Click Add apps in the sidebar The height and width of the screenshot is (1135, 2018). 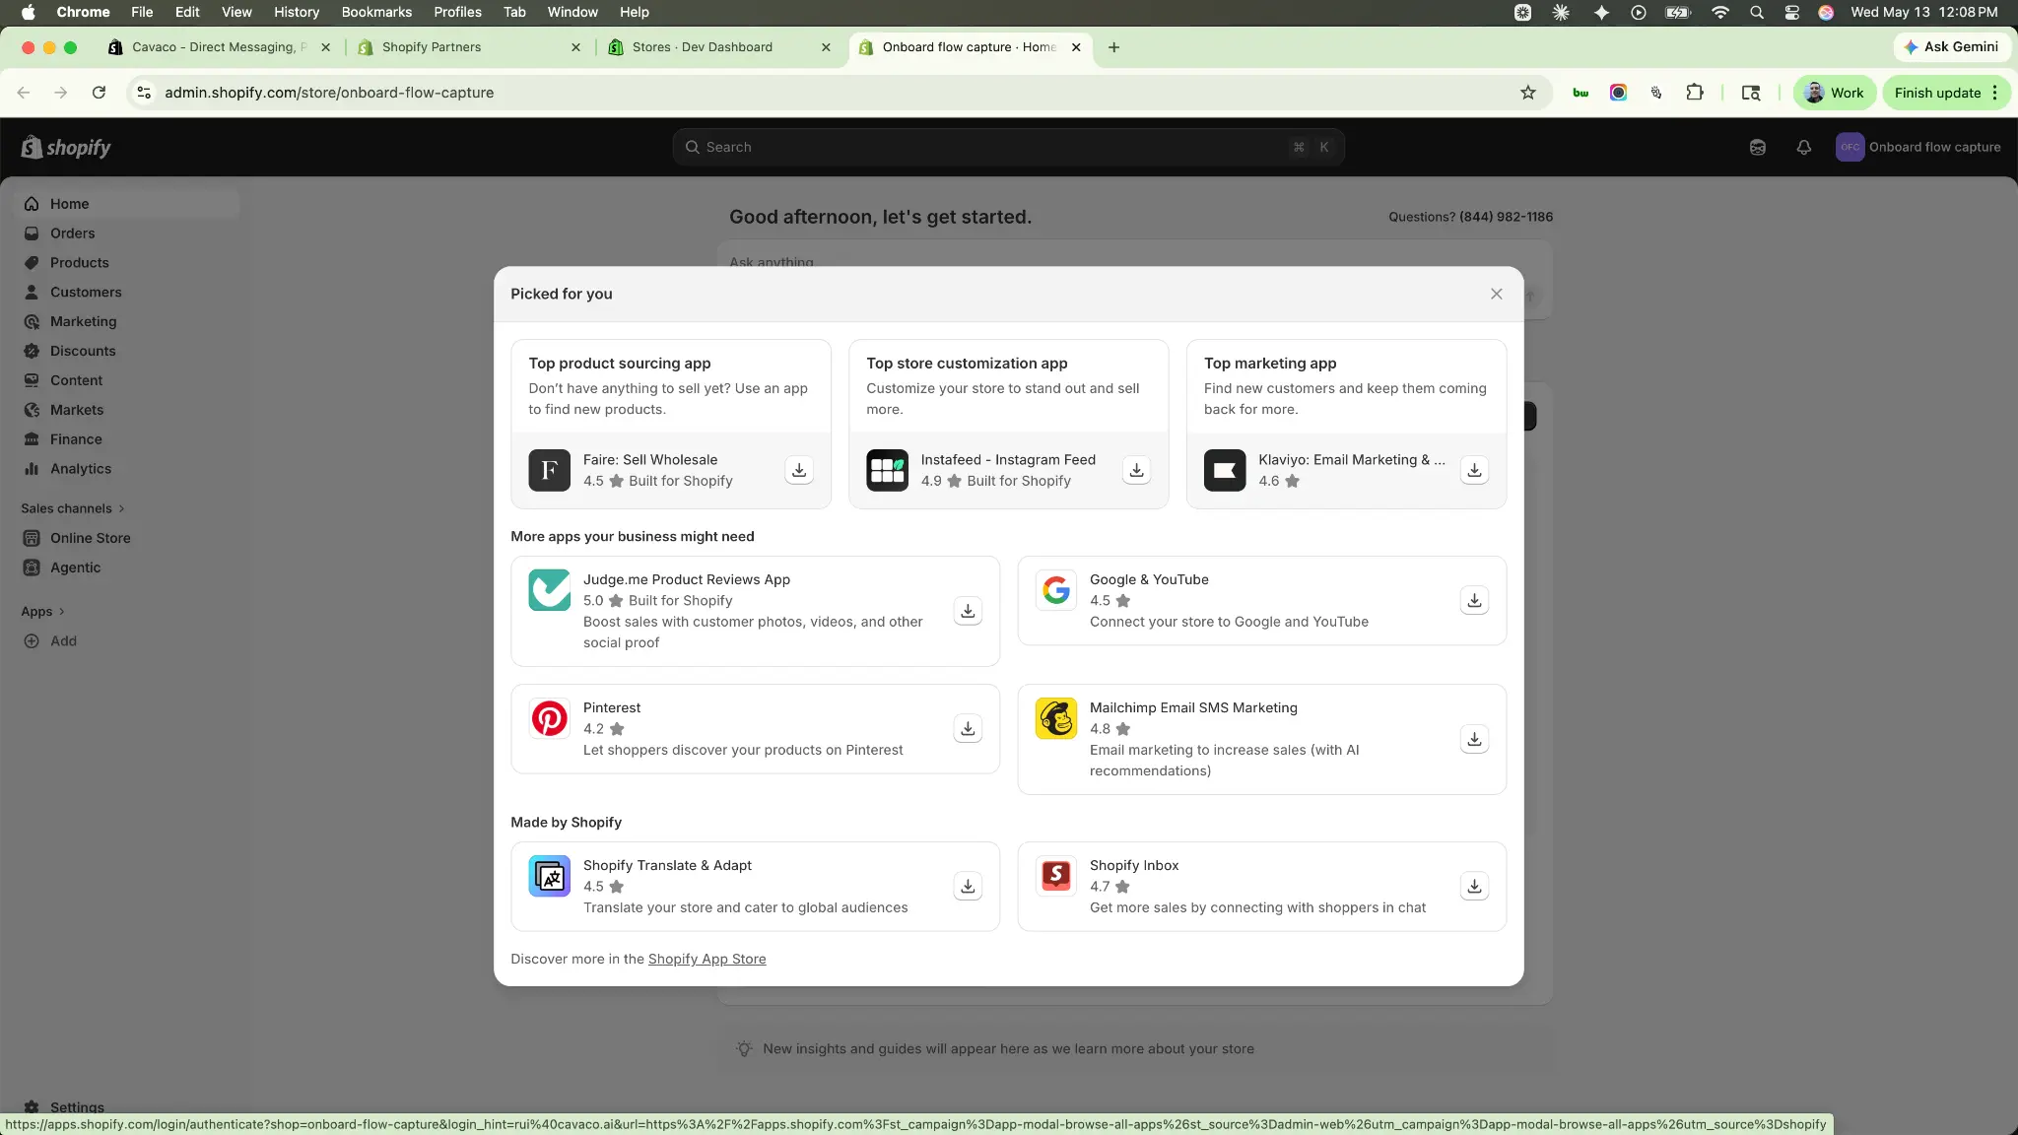(x=128, y=641)
